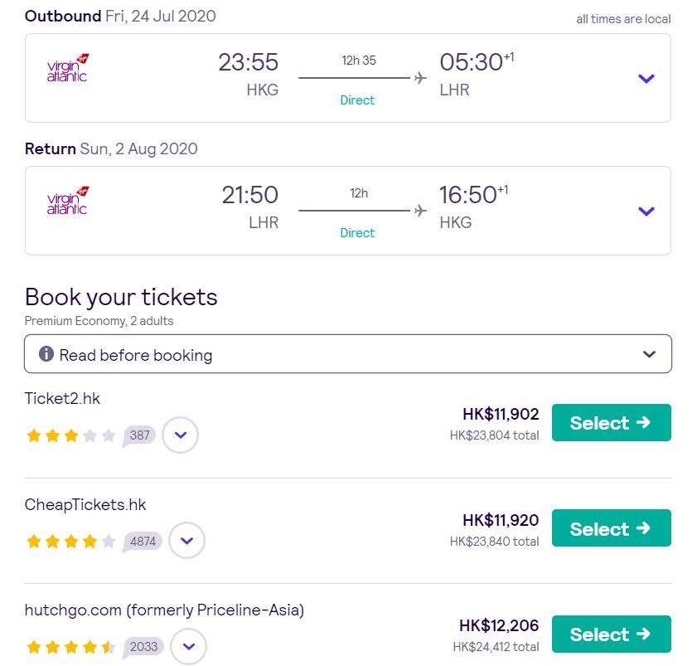Viewport: 697px width, 666px height.
Task: Expand the Read before booking panel
Action: pyautogui.click(x=348, y=354)
